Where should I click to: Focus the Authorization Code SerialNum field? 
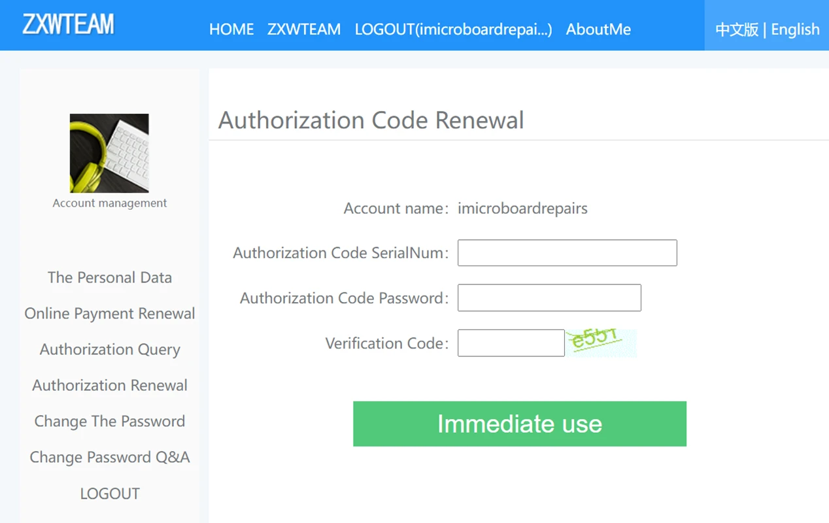(x=567, y=253)
